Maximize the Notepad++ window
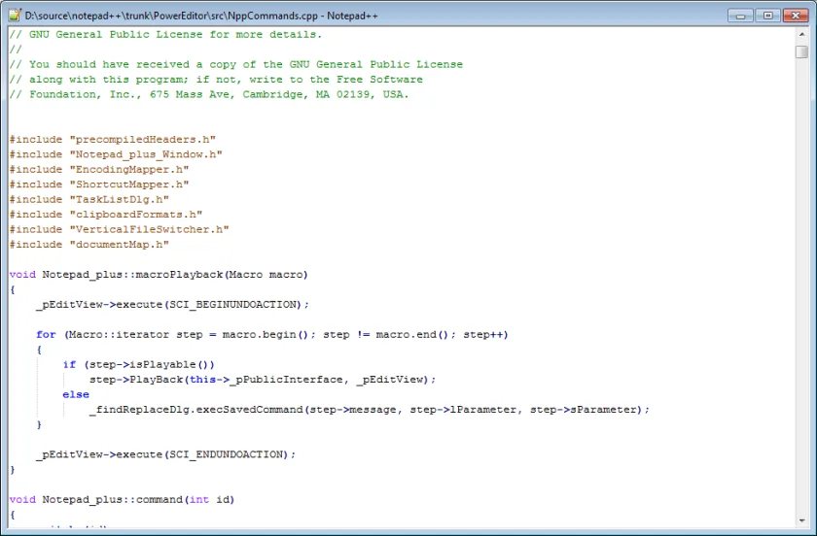Image resolution: width=817 pixels, height=536 pixels. (x=768, y=16)
